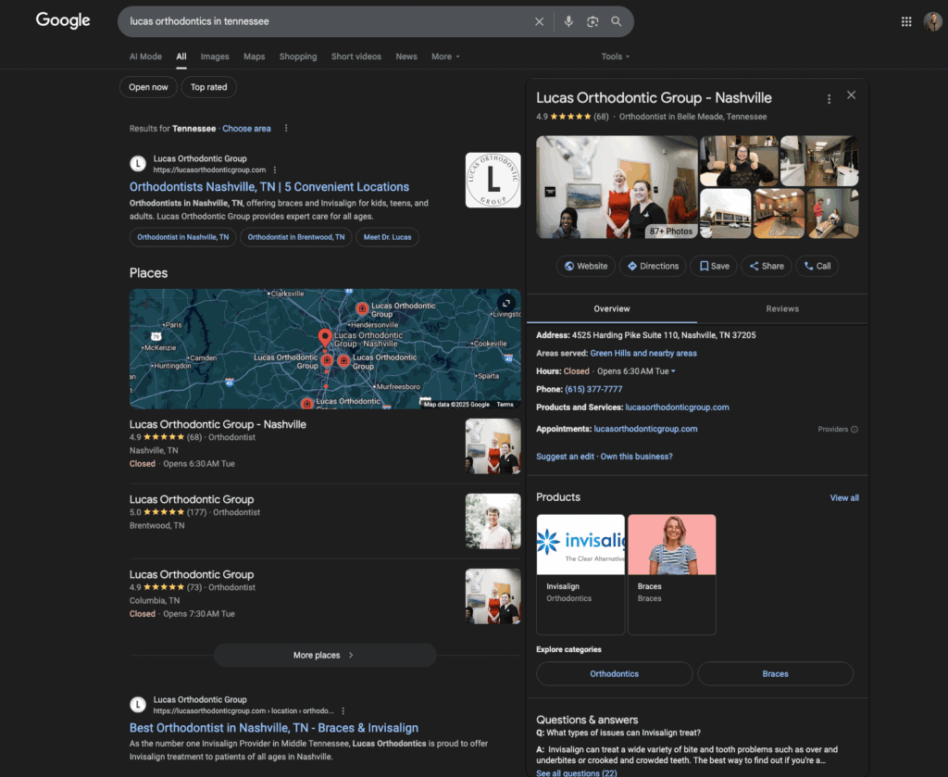Select the Shopping tab
948x777 pixels.
pos(298,56)
